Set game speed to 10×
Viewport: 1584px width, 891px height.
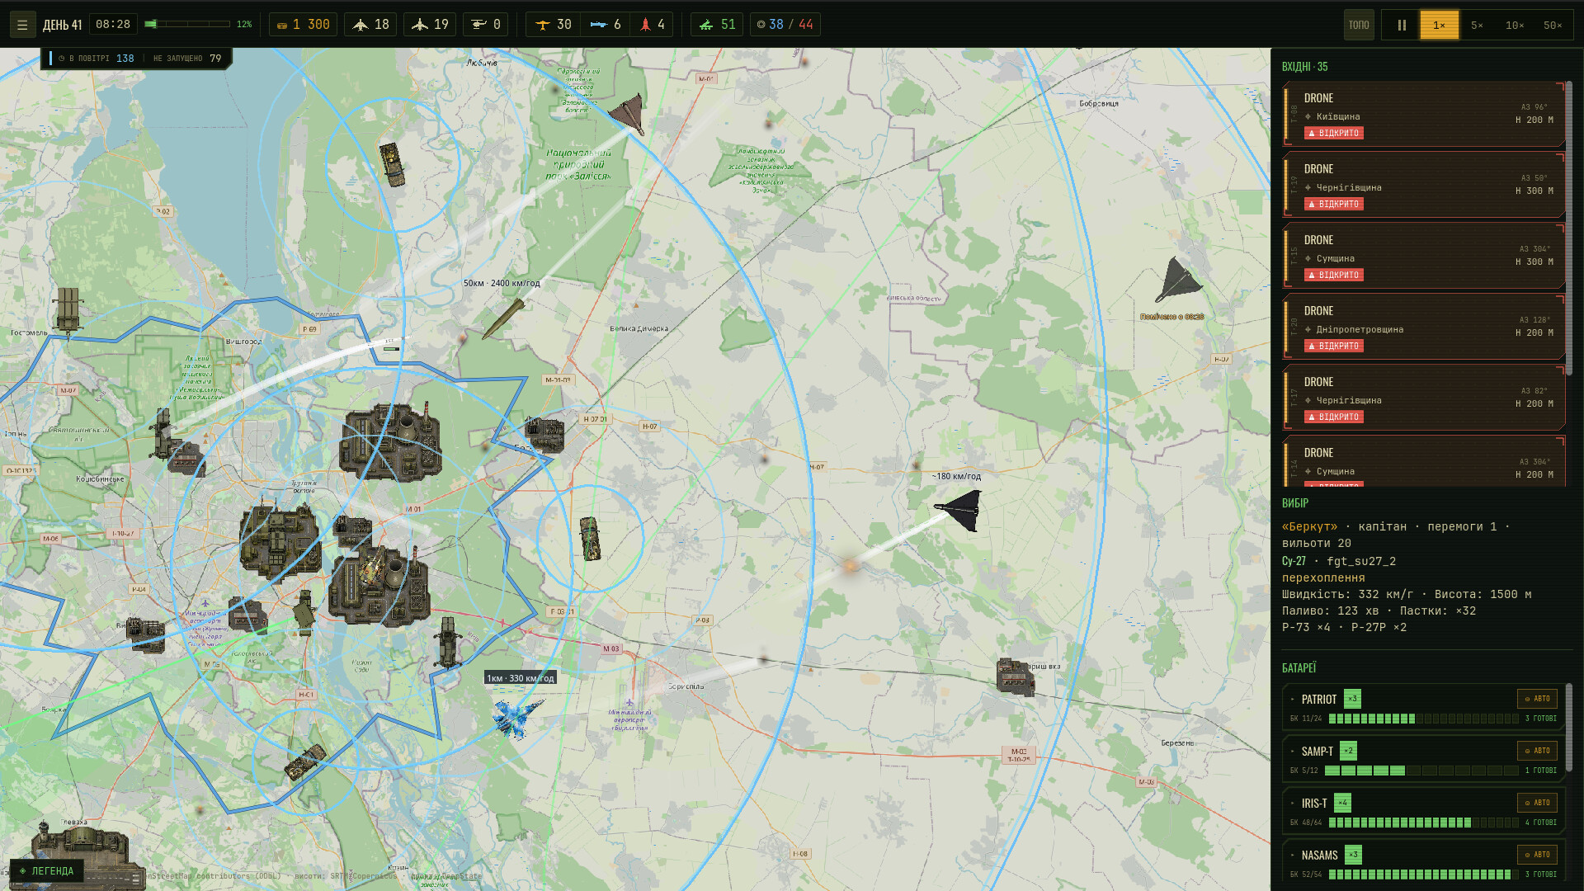click(x=1515, y=25)
